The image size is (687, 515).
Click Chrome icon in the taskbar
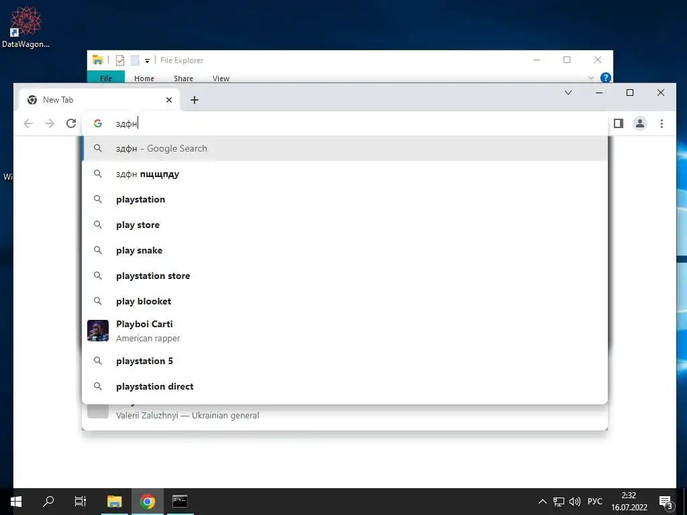click(148, 502)
